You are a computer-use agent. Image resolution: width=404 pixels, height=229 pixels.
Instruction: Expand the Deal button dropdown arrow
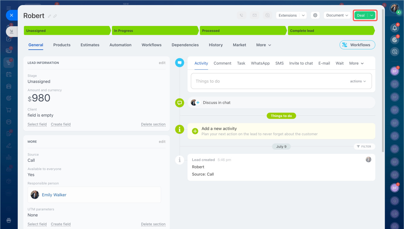tap(371, 15)
